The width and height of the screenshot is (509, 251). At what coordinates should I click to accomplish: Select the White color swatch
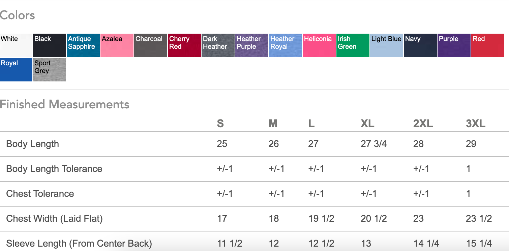(16, 45)
